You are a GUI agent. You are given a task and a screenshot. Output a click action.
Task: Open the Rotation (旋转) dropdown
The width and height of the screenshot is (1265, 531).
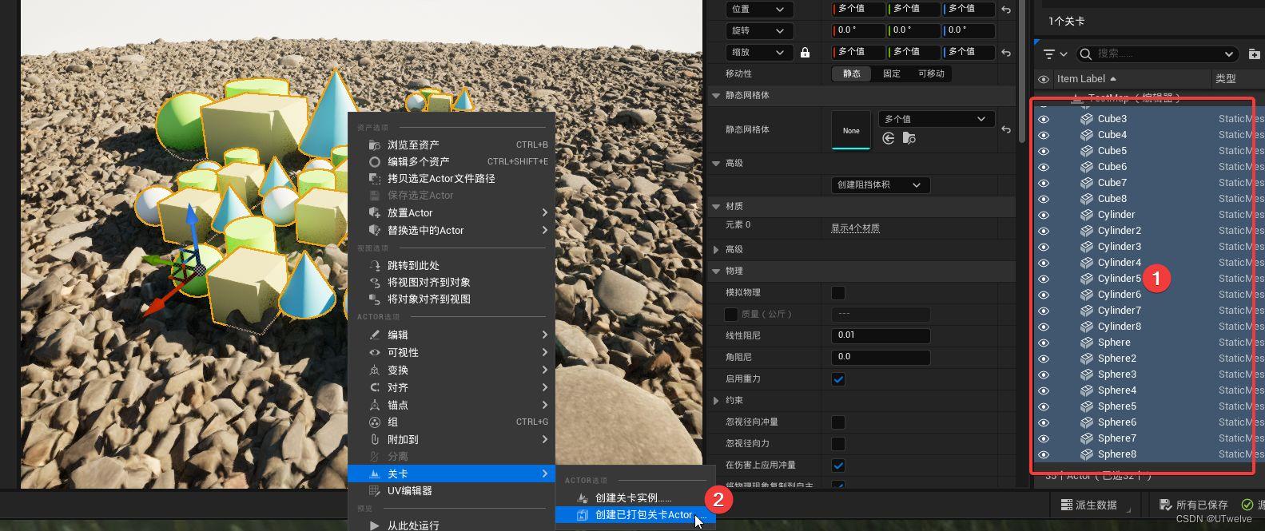point(758,31)
